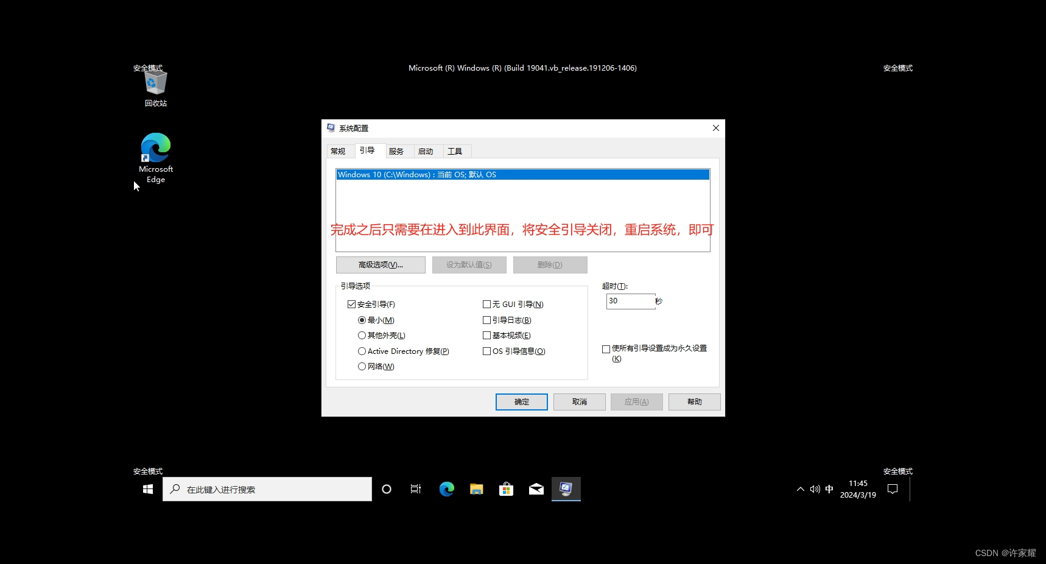Open Microsoft Edge desktop shortcut
This screenshot has height=564, width=1046.
pos(156,158)
